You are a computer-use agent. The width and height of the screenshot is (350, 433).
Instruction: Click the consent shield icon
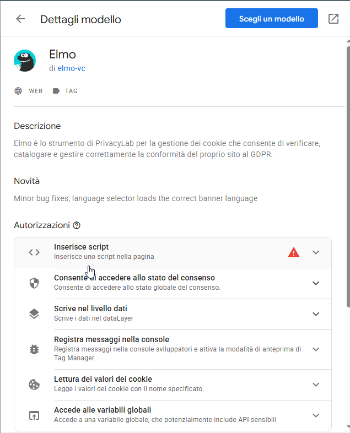pos(34,283)
